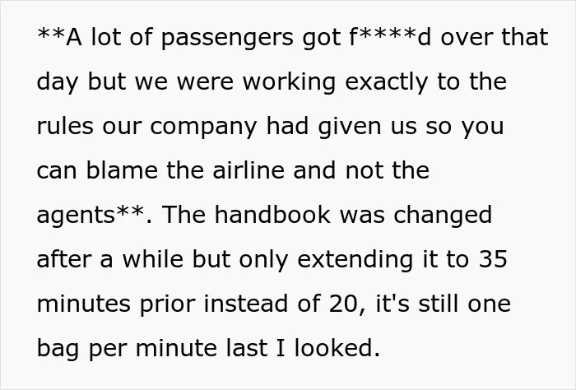Click the word "blame"
This screenshot has width=576, height=390.
(x=122, y=169)
